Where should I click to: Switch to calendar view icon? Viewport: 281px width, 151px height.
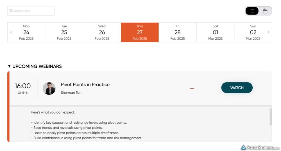click(265, 11)
